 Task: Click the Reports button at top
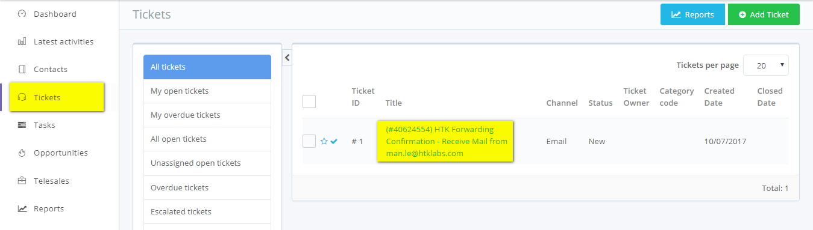(x=692, y=14)
